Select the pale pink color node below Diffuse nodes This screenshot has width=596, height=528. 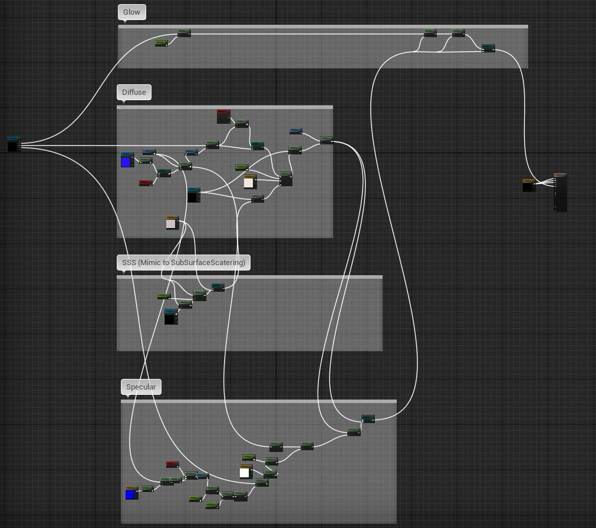pyautogui.click(x=172, y=223)
